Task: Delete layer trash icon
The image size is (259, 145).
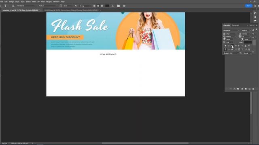Action: point(253,89)
